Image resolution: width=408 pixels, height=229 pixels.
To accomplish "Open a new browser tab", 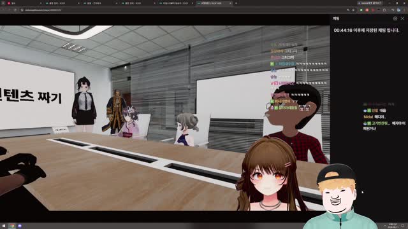I will [x=236, y=3].
